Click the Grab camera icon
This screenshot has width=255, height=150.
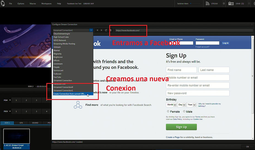[x=231, y=4]
